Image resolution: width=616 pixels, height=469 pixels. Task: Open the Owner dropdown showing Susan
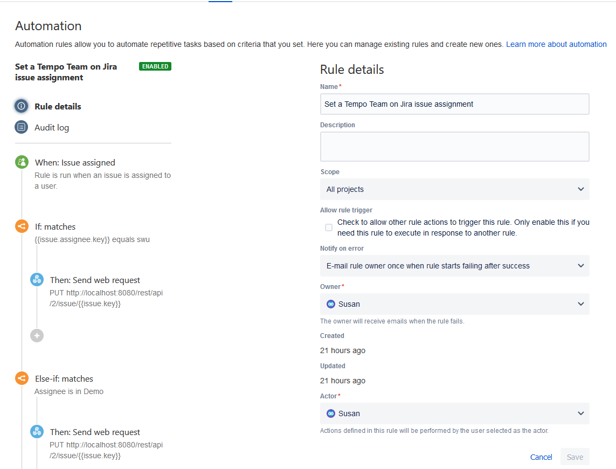point(454,304)
